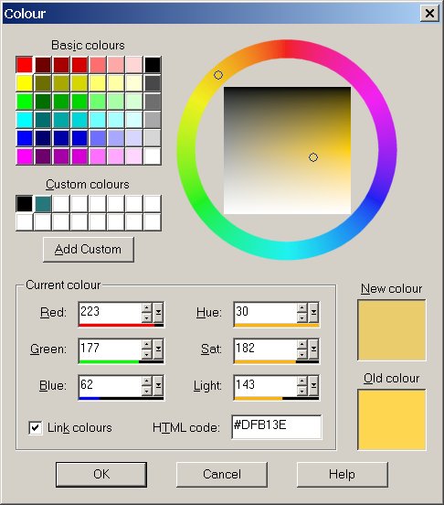Viewport: 444px width, 505px height.
Task: Click the Green value down spinner arrow
Action: (x=146, y=354)
